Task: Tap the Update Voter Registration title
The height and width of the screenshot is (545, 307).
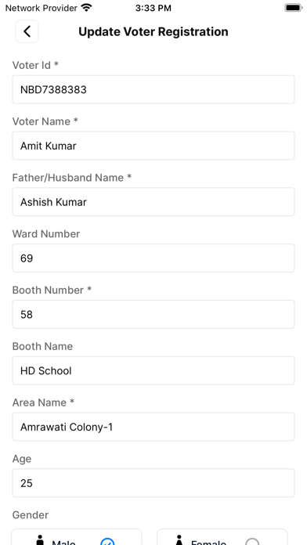Action: [153, 31]
